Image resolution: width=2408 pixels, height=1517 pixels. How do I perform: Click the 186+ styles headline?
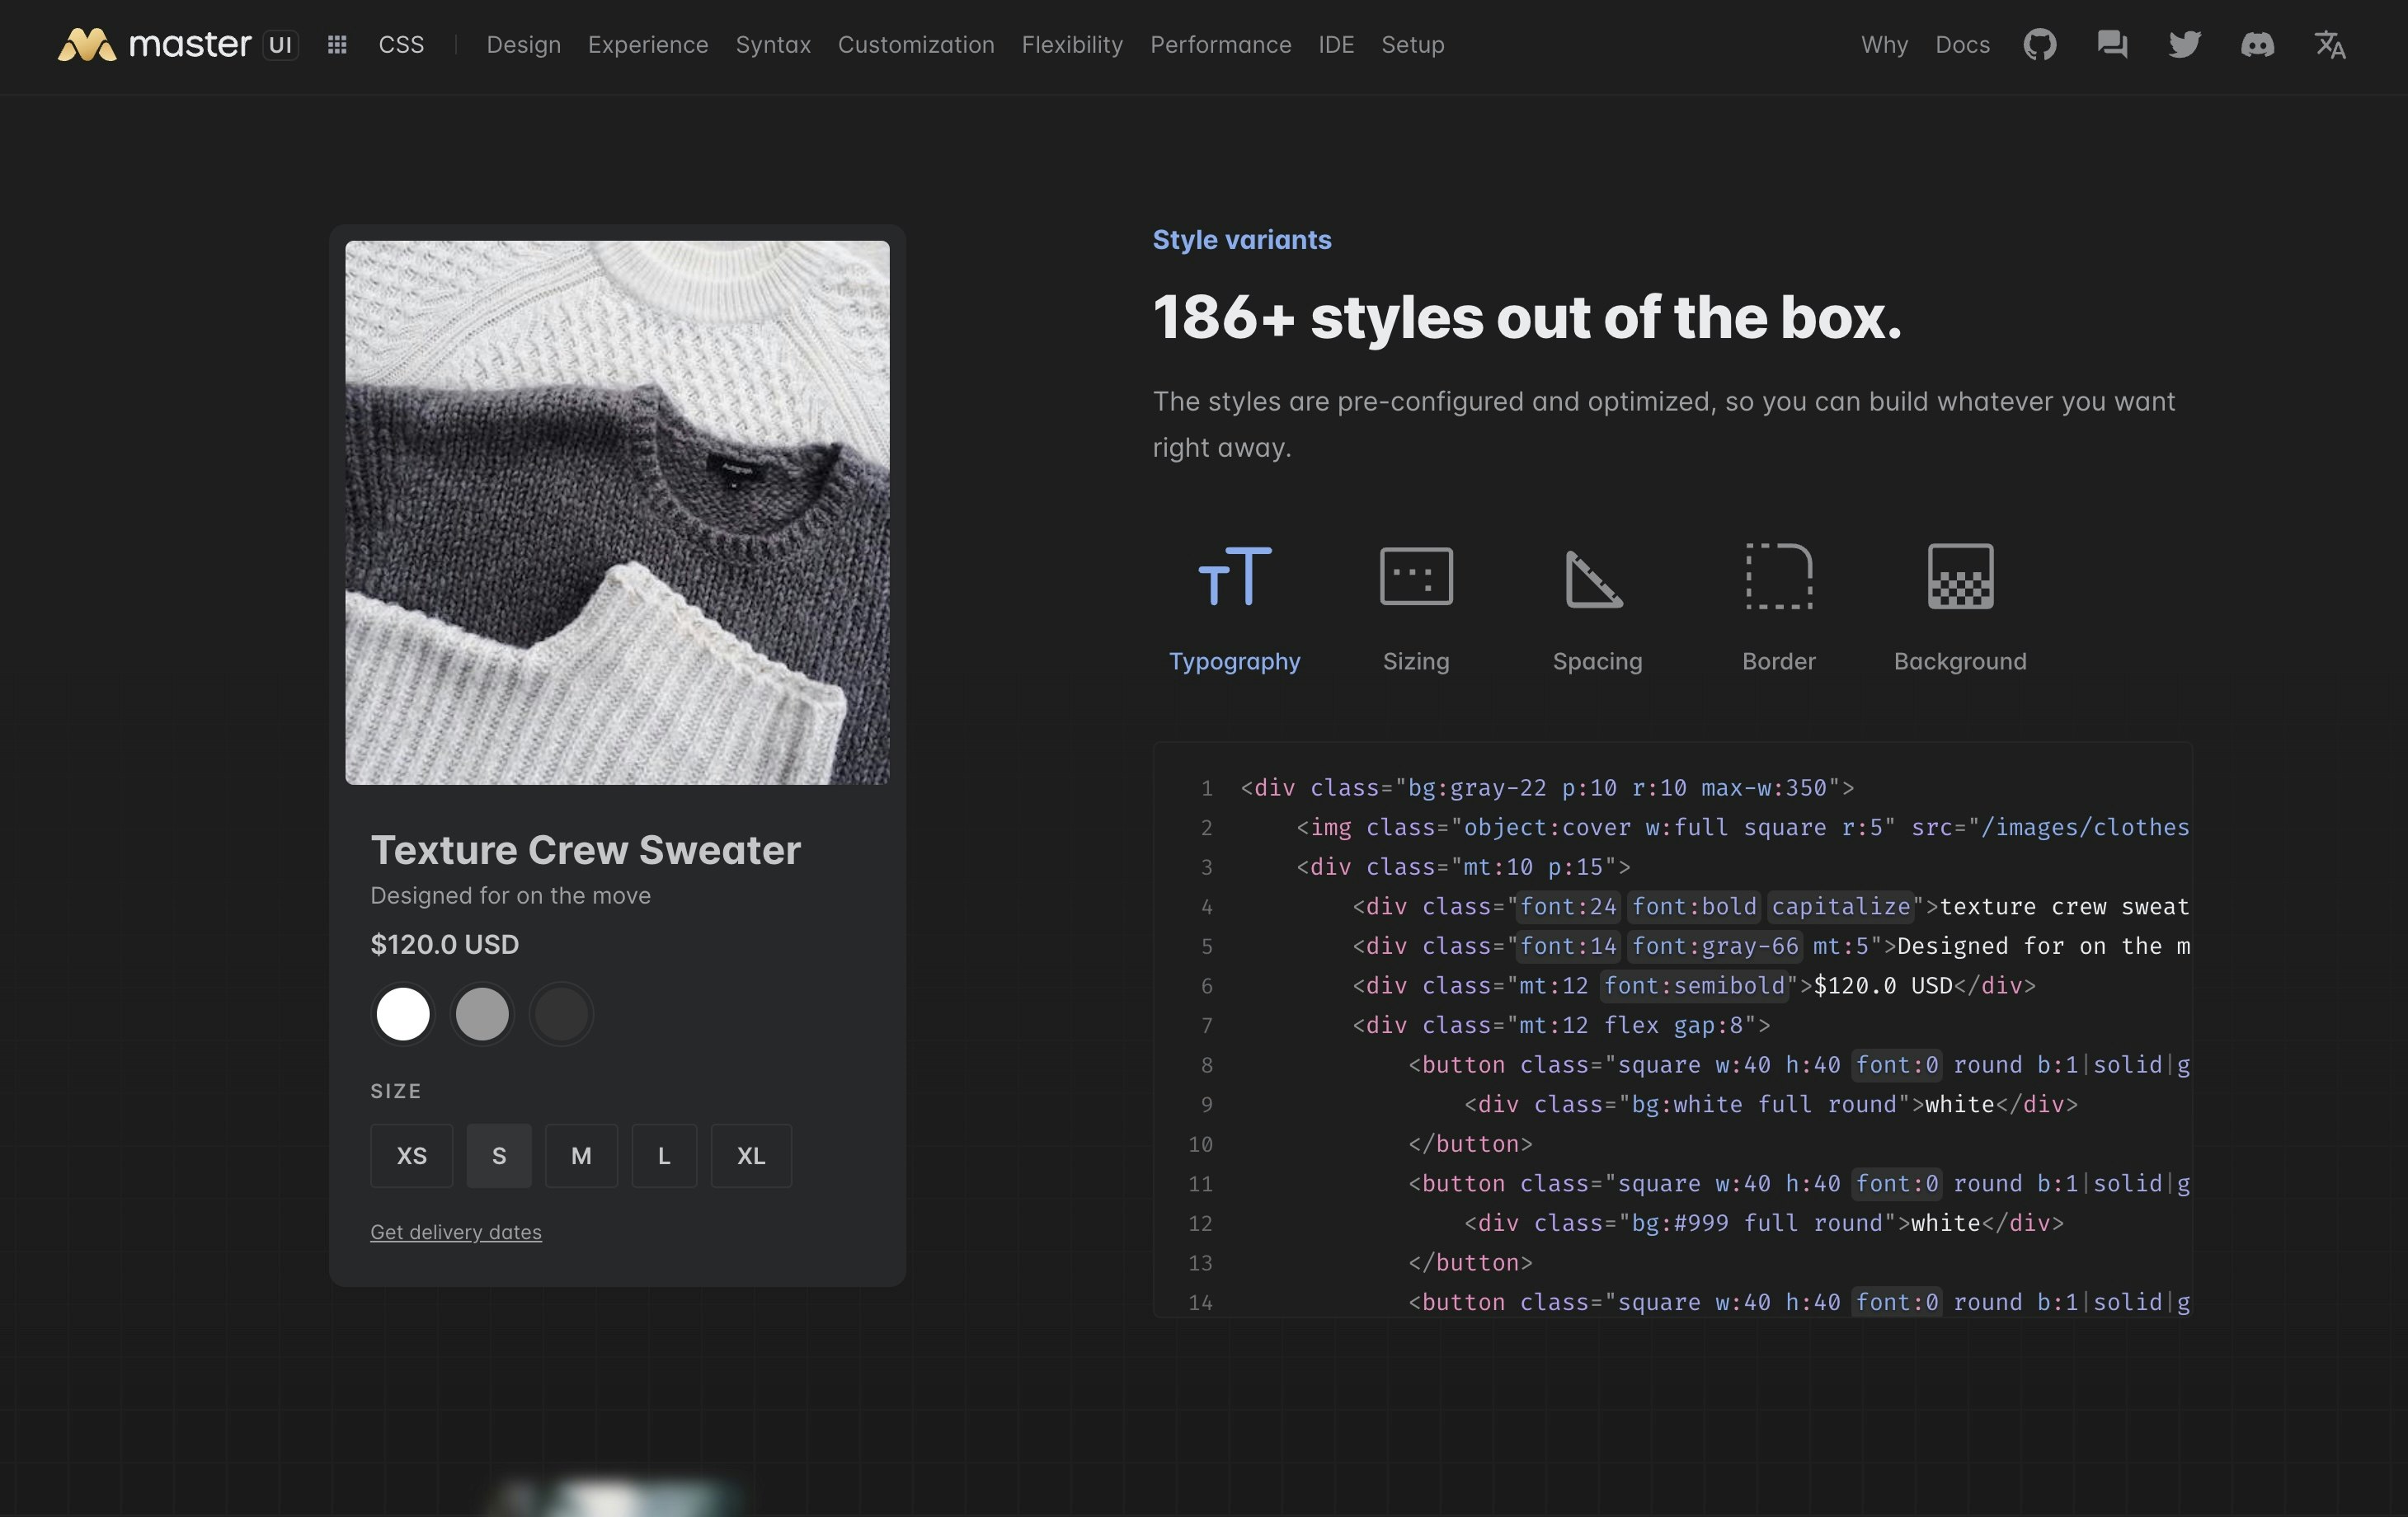point(1527,317)
